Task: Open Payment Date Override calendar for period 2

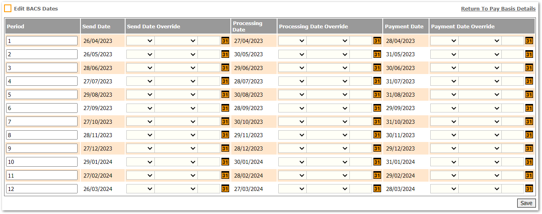Action: click(x=529, y=54)
